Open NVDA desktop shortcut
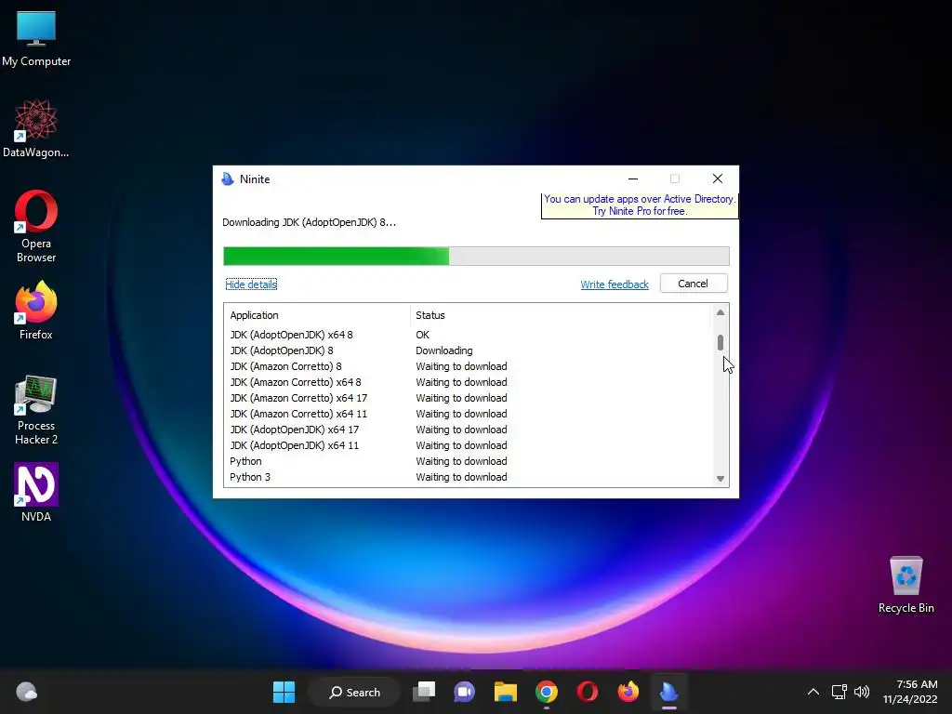Screen dimensions: 952x714 click(36, 493)
